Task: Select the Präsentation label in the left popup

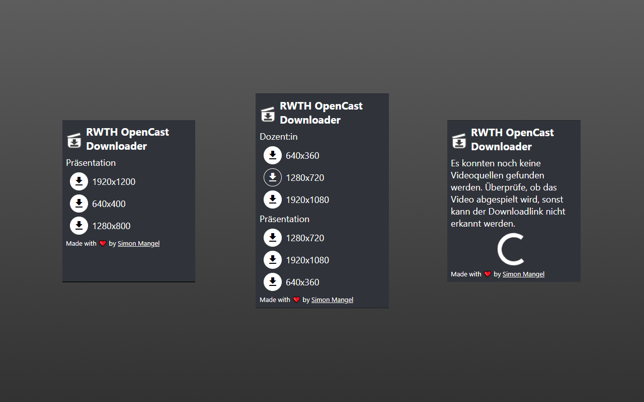Action: tap(91, 163)
